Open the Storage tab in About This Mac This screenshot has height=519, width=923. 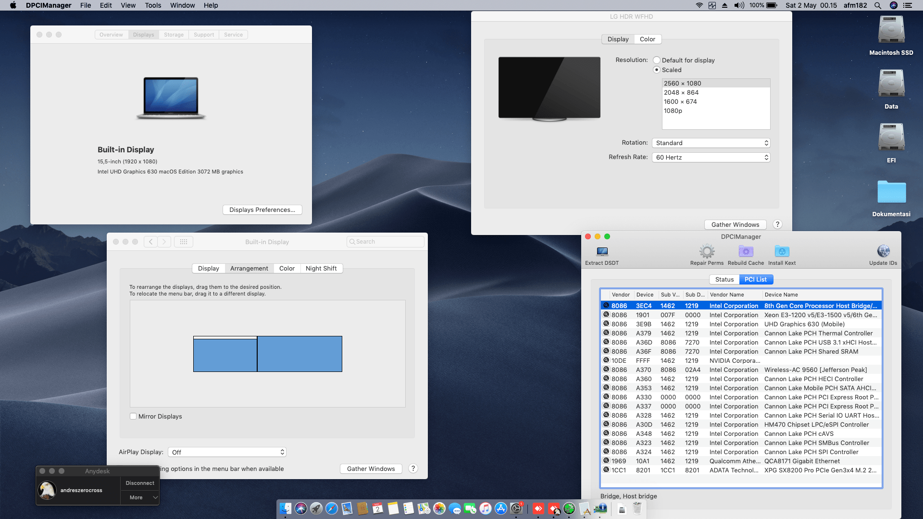(174, 35)
